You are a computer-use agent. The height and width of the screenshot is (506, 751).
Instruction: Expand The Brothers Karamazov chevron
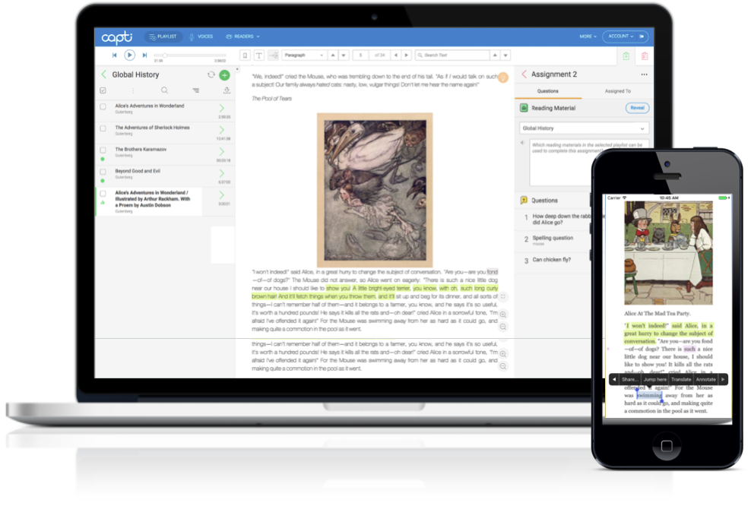(x=222, y=152)
